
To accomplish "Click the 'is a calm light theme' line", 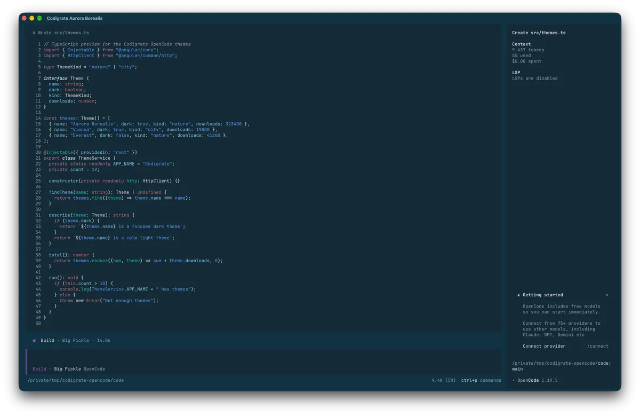I will (x=114, y=238).
